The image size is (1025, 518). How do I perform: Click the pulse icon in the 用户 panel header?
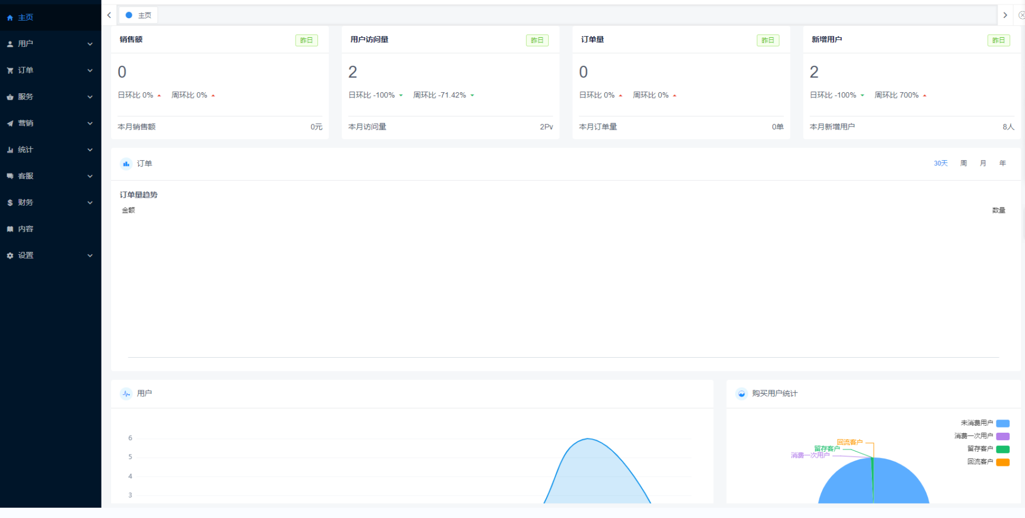click(x=126, y=394)
